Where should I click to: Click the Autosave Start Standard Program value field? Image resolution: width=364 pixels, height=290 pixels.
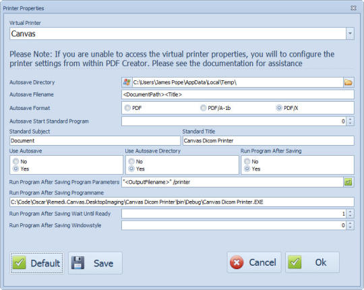(234, 121)
